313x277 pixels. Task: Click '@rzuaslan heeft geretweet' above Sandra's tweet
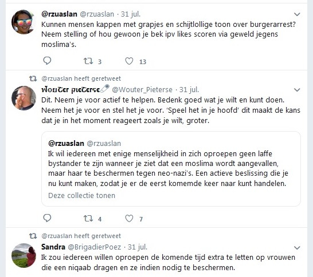click(x=81, y=236)
